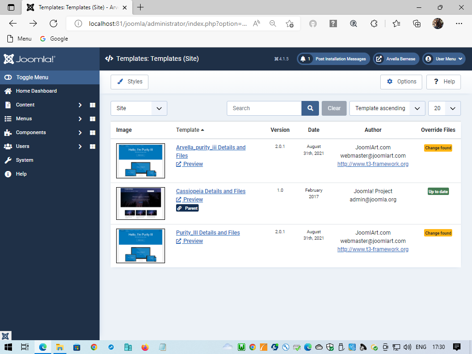The image size is (472, 354).
Task: Open the User Menu dropdown
Action: click(444, 59)
